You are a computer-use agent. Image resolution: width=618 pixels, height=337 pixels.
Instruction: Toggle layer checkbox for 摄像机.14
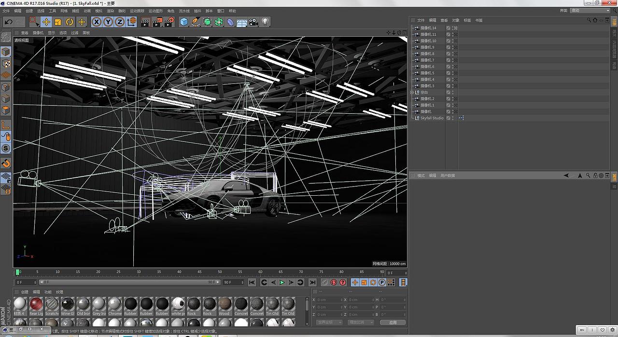point(448,28)
